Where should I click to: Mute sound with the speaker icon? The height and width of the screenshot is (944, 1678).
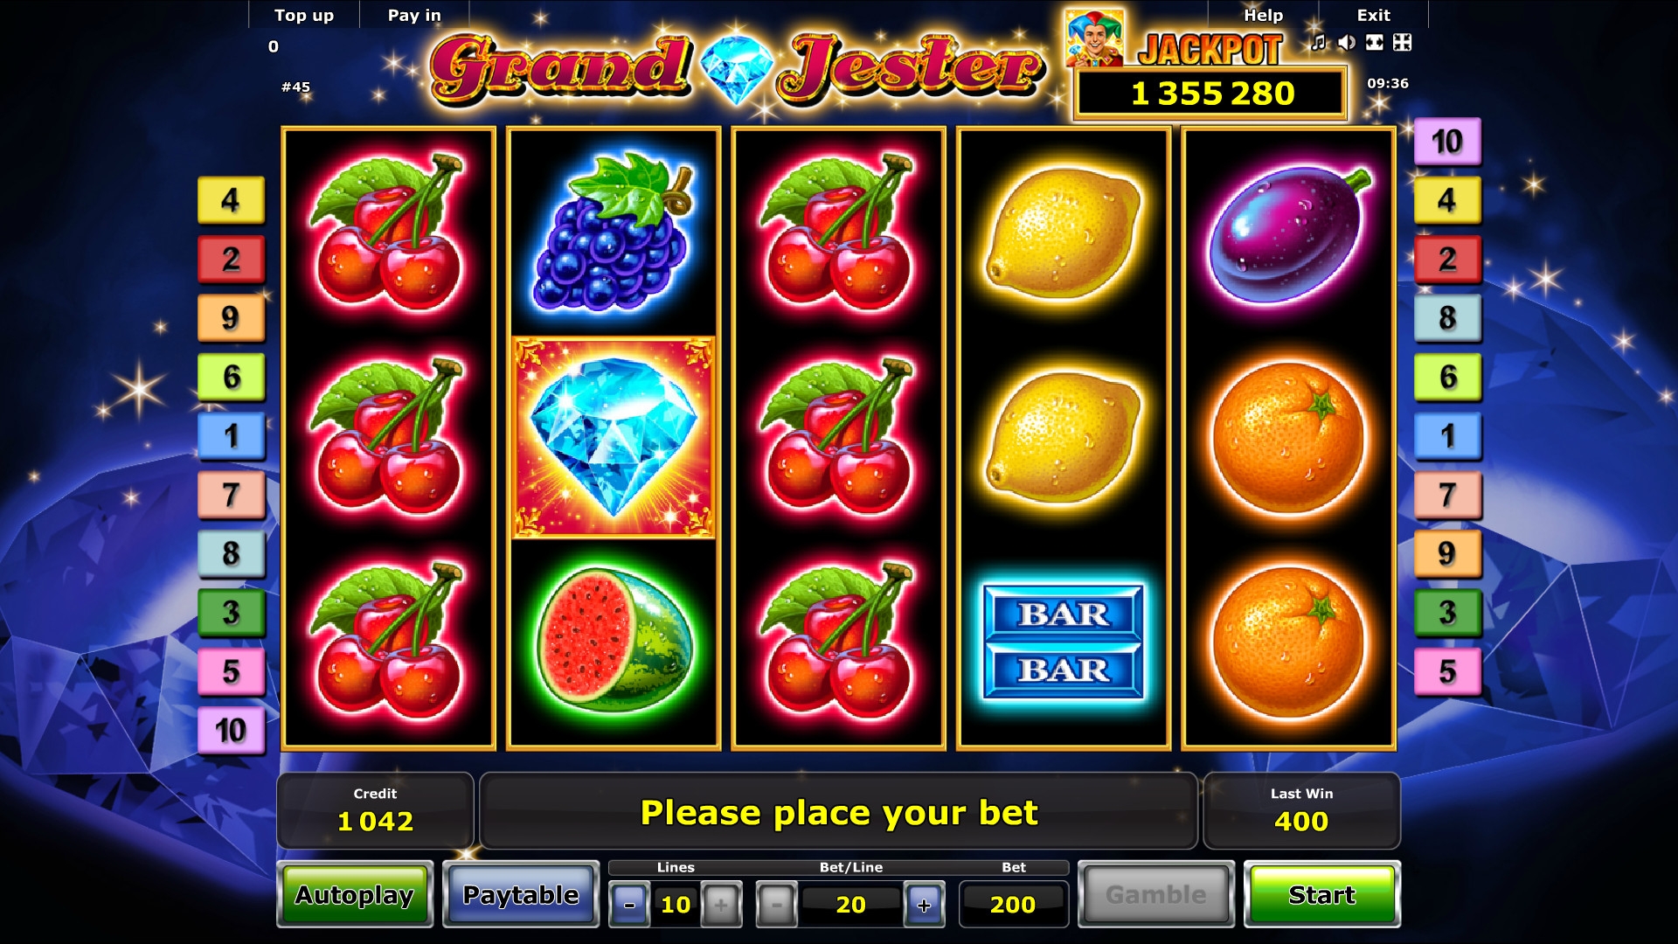coord(1347,42)
